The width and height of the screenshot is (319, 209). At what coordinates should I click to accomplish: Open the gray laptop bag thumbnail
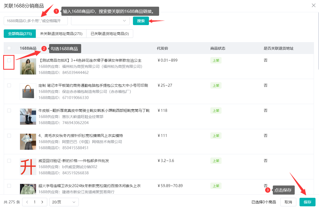tap(28, 92)
